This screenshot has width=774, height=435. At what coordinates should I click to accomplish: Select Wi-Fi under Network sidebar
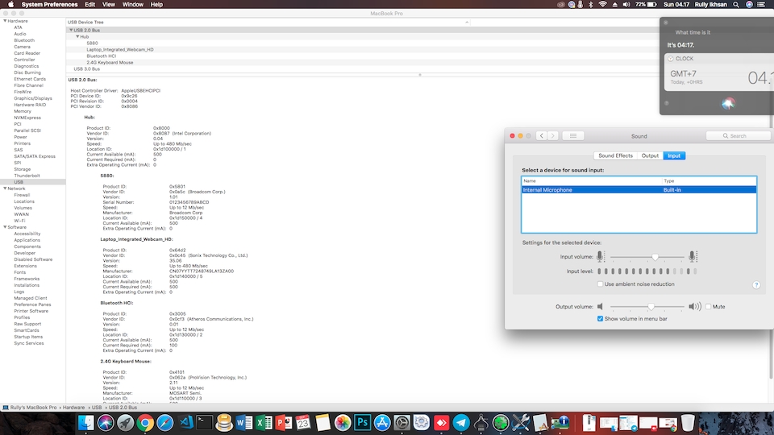click(x=19, y=221)
